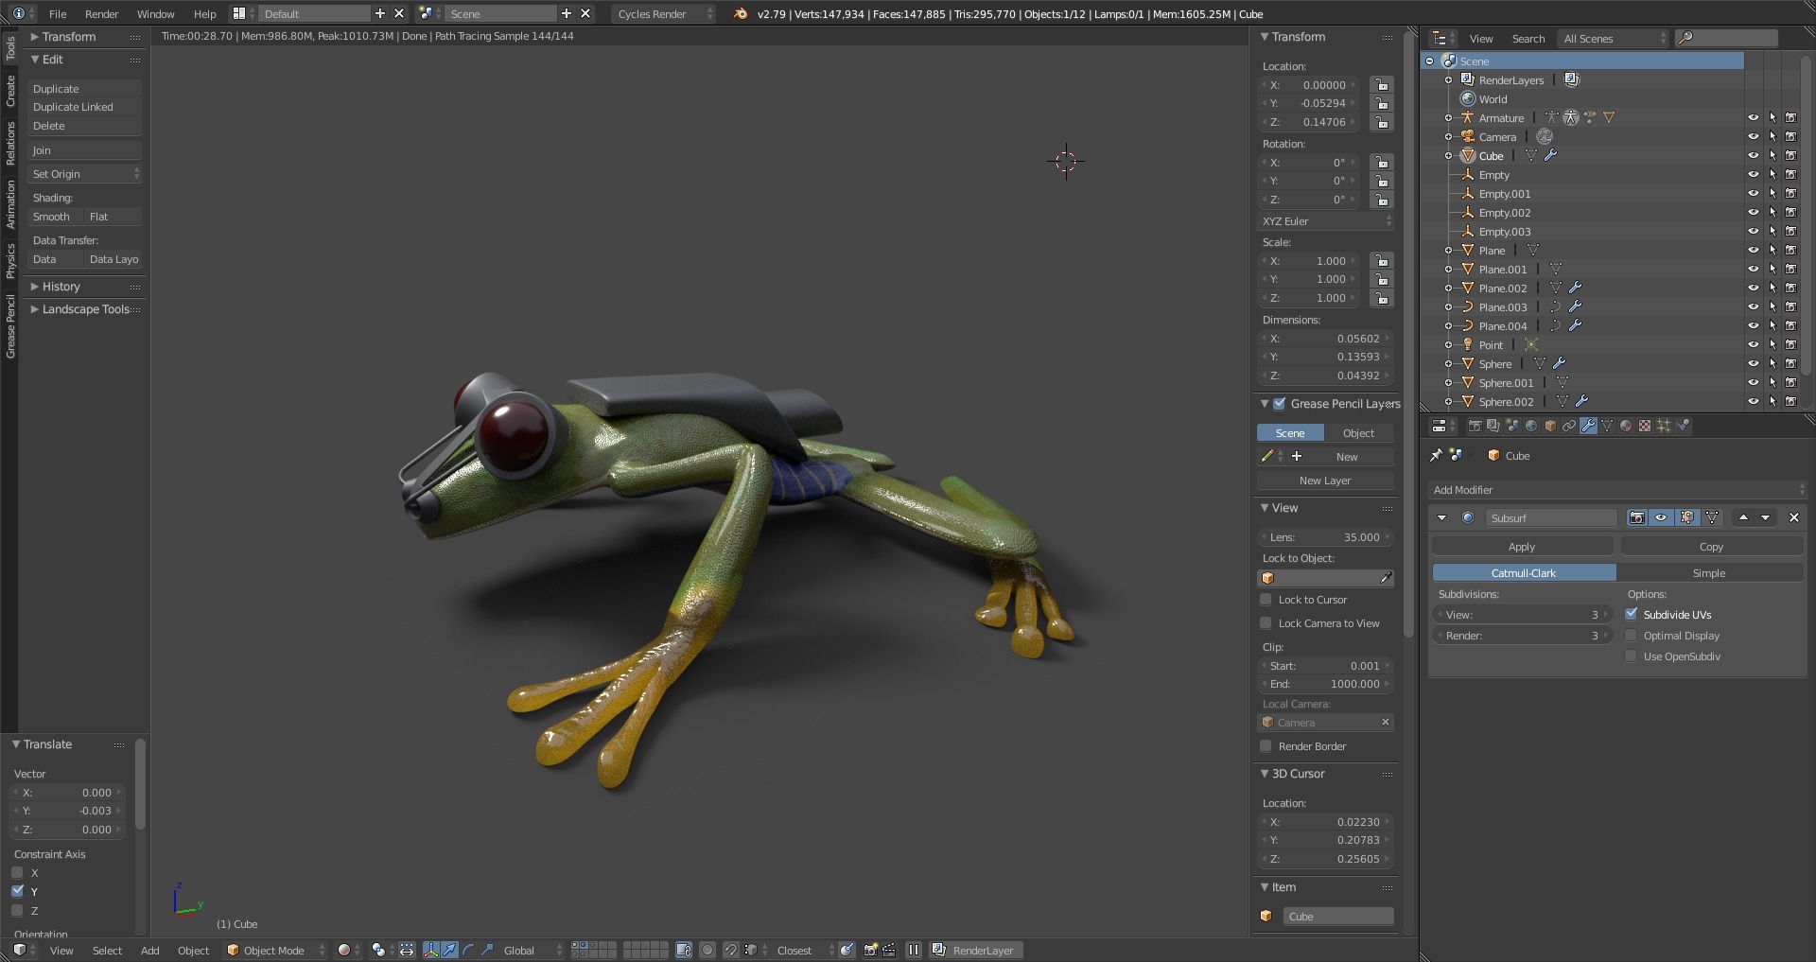The image size is (1816, 962).
Task: Select the translate manipulator arrow icon
Action: [x=449, y=951]
